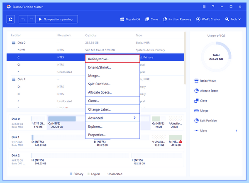Viewport: 249px width, 183px height.
Task: Select Change Label menu entry
Action: pos(112,109)
